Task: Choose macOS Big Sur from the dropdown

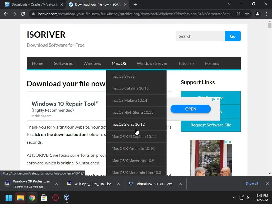Action: point(136,76)
